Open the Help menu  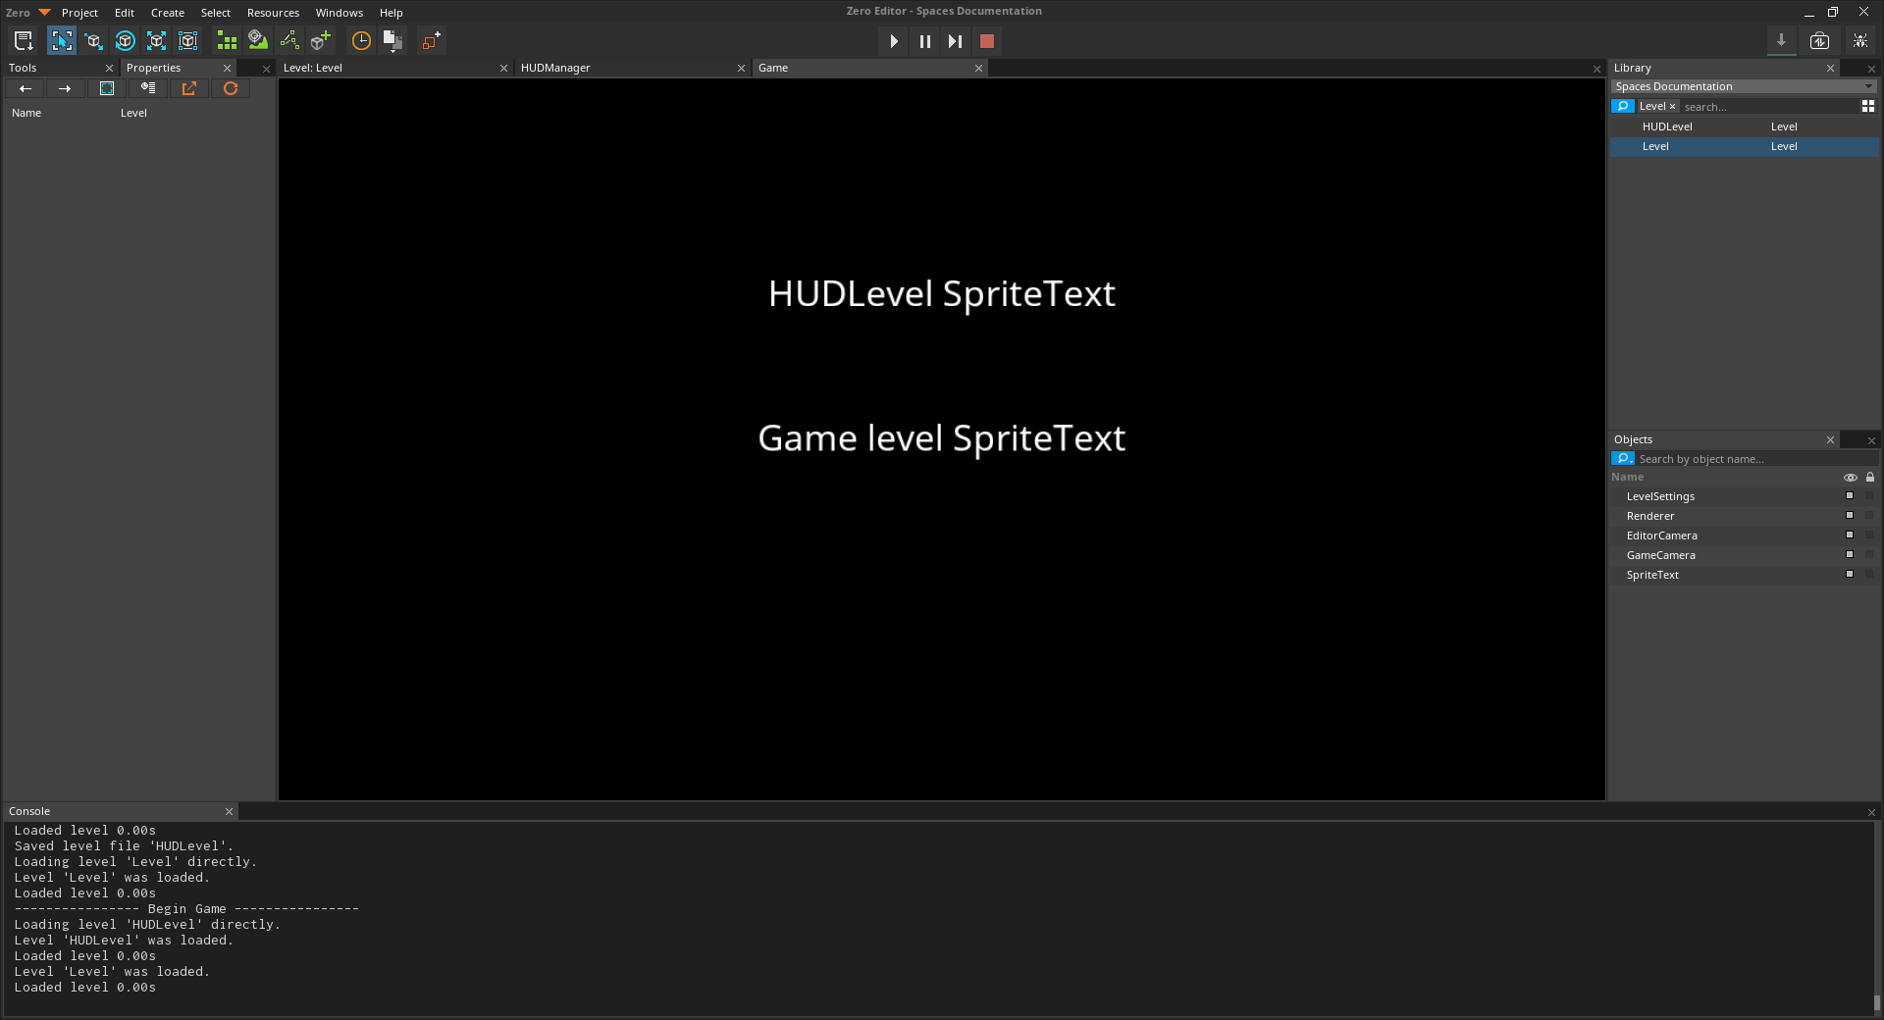[392, 13]
